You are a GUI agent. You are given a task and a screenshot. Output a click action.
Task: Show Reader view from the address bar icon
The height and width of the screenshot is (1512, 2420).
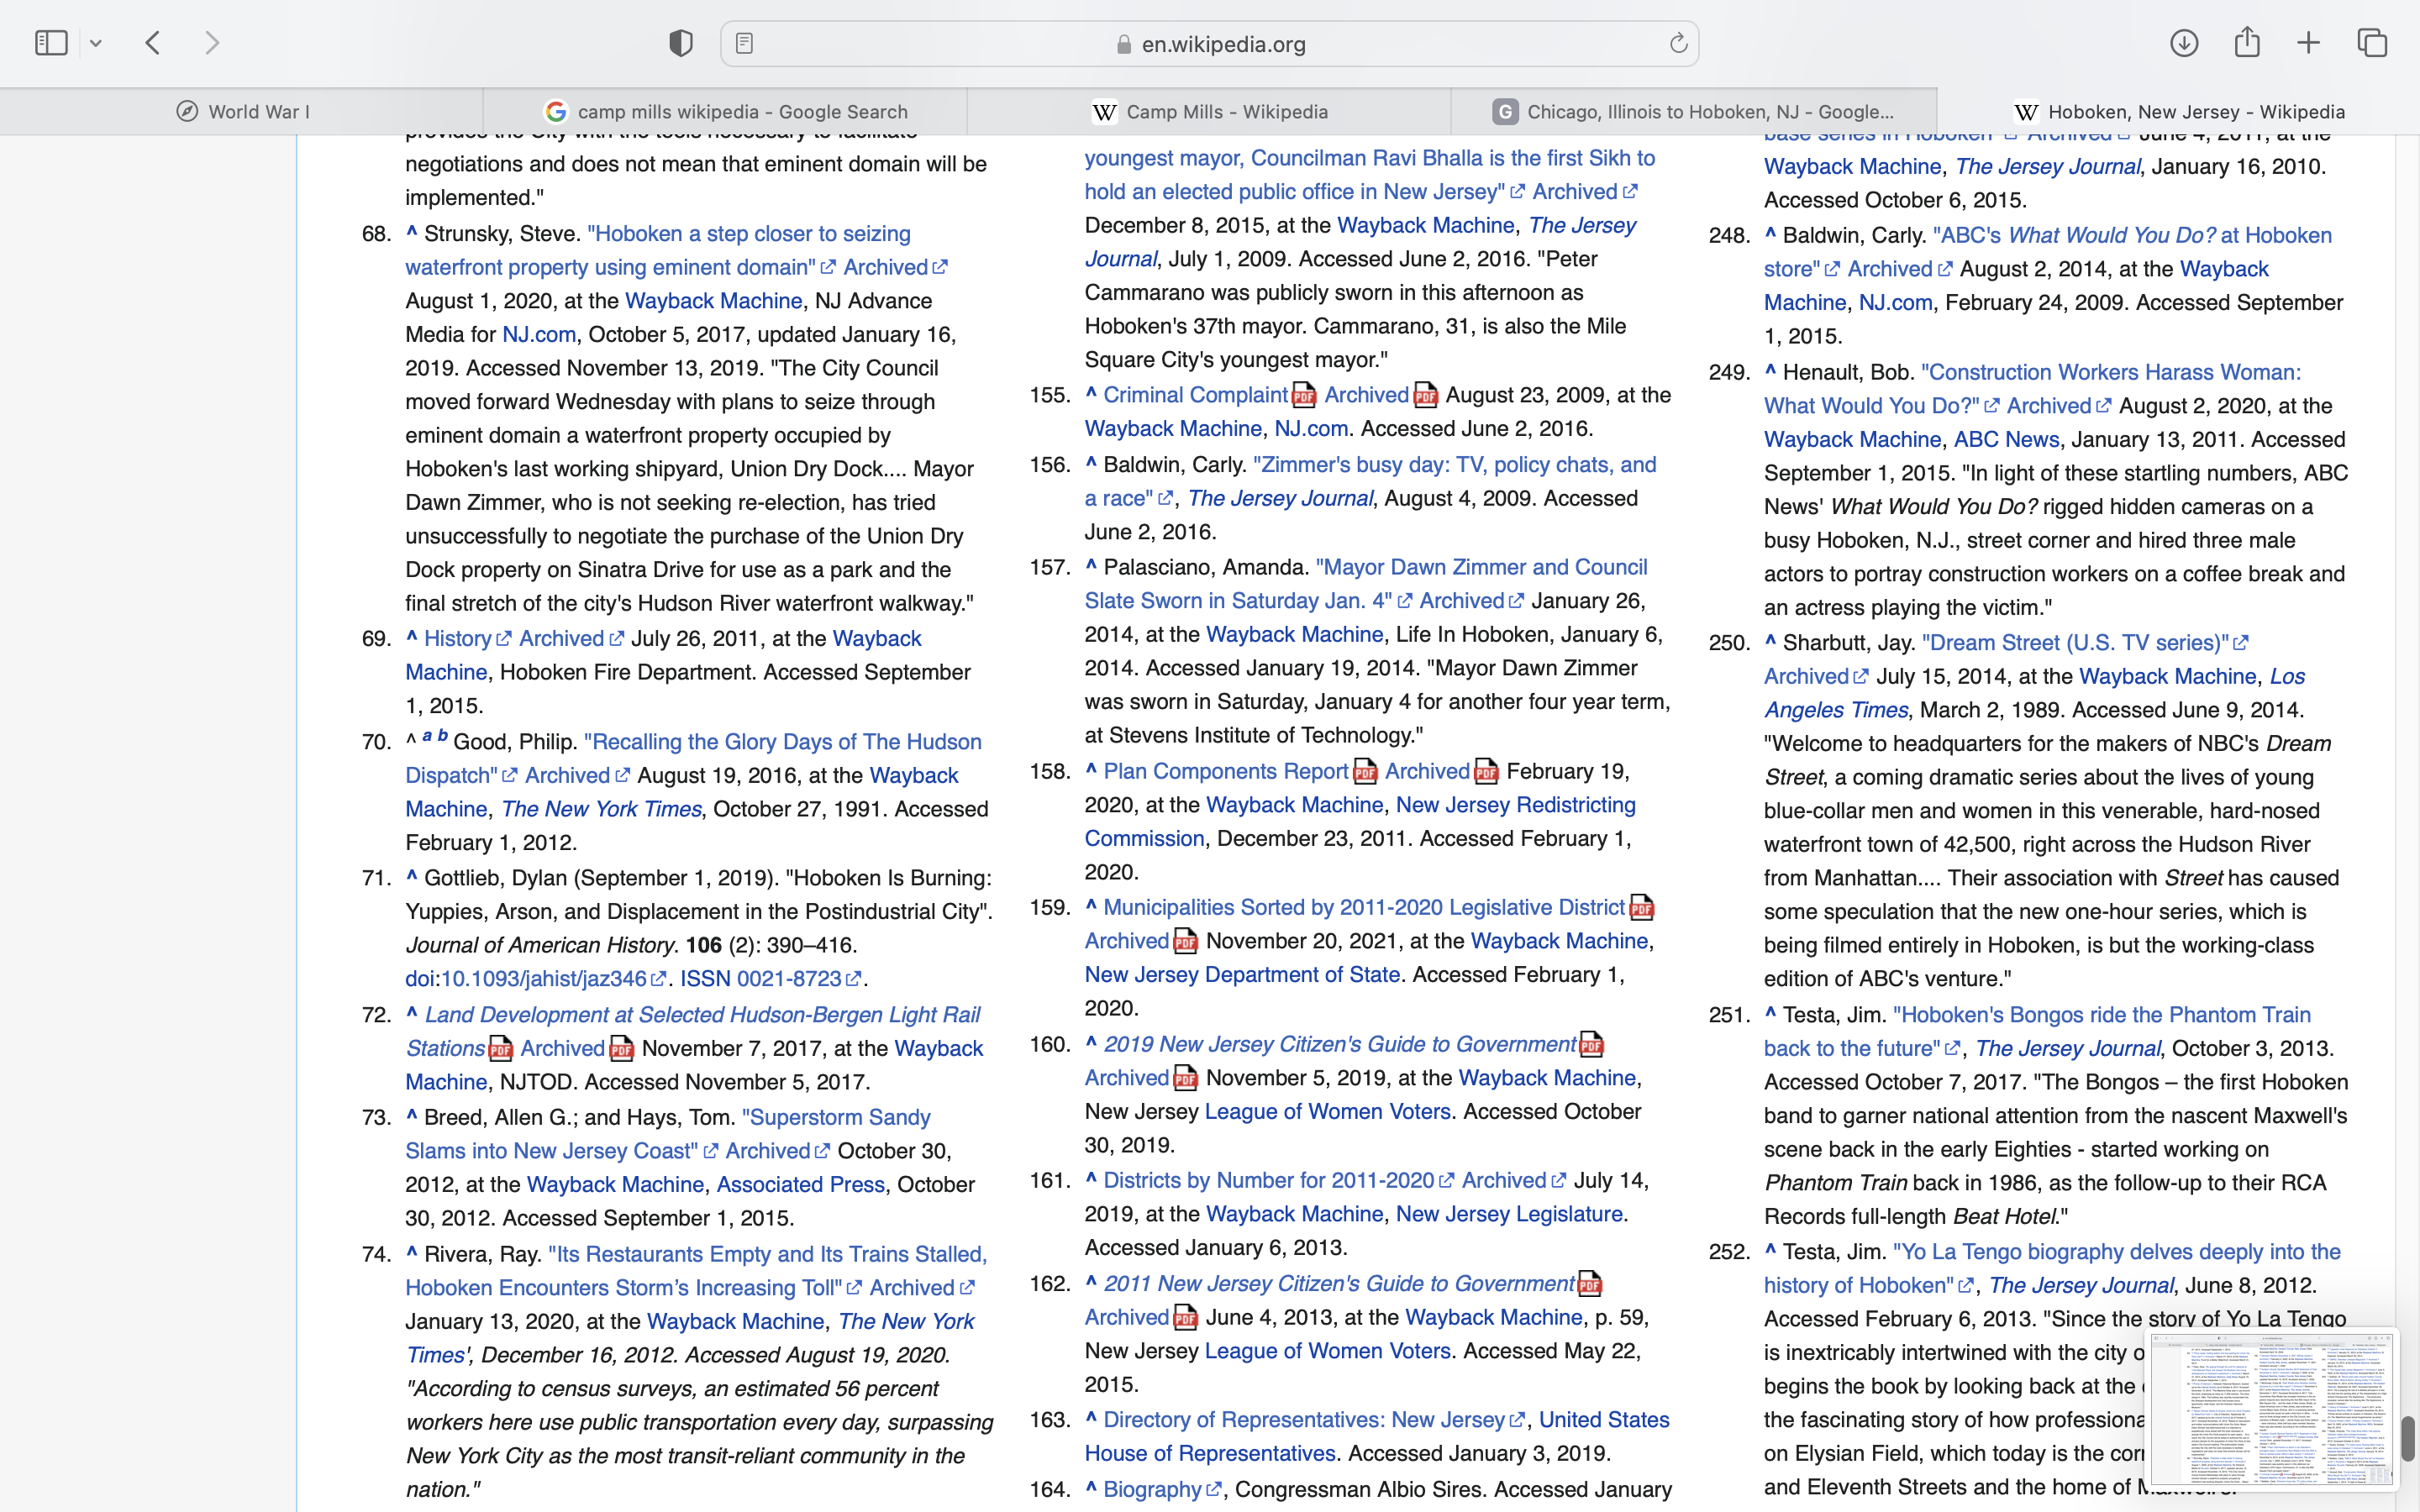pyautogui.click(x=744, y=43)
